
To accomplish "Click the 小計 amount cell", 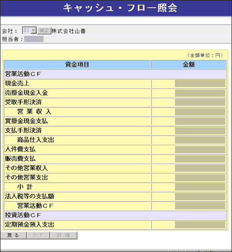I will [200, 187].
